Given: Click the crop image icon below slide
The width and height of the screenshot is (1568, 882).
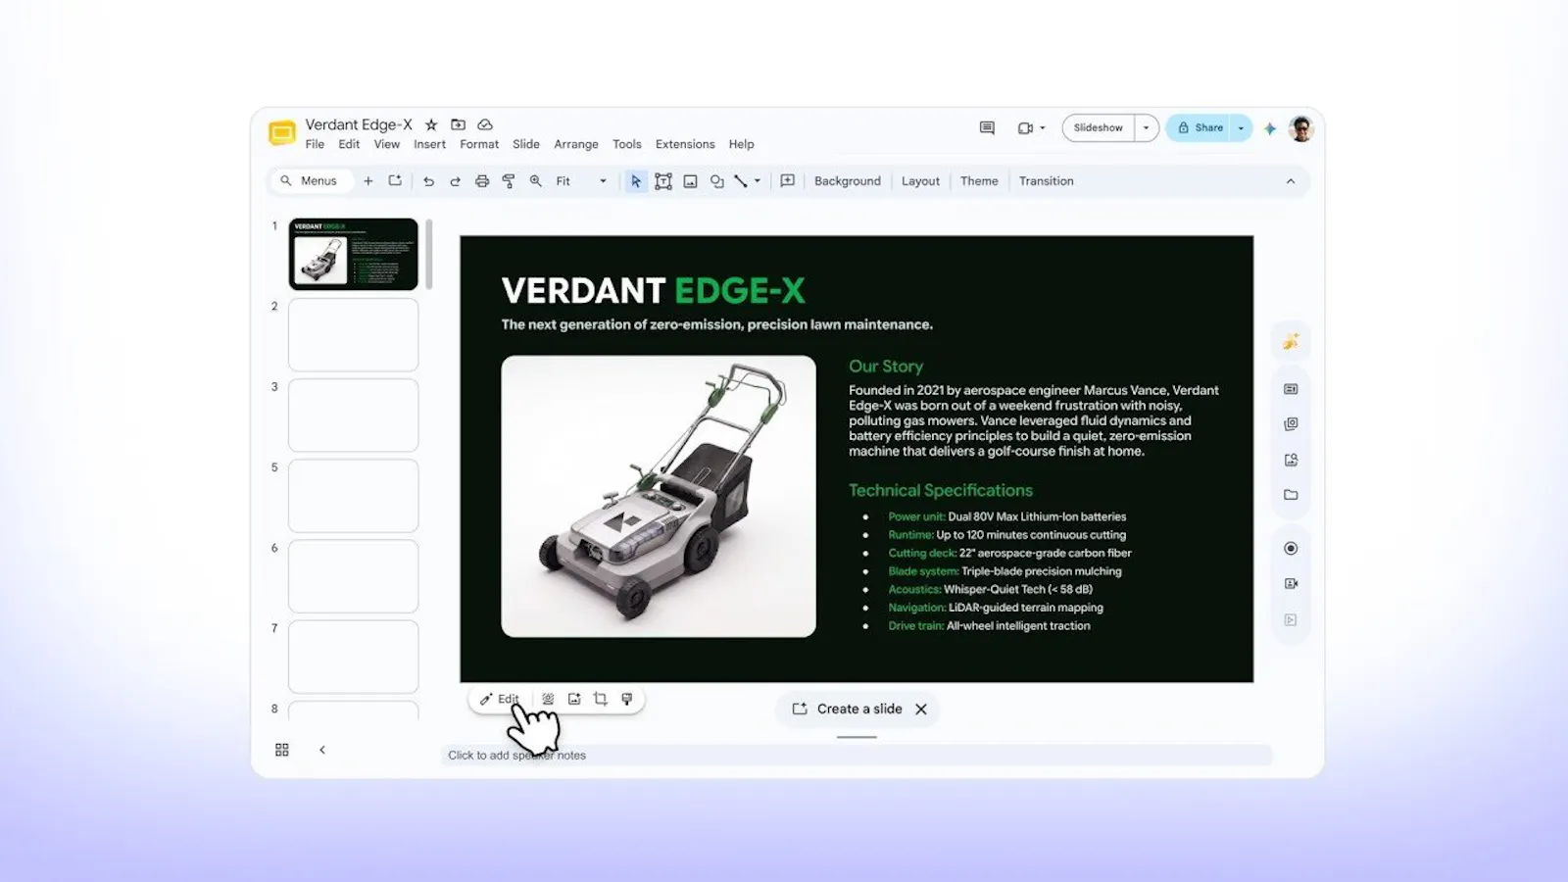Looking at the screenshot, I should (601, 699).
